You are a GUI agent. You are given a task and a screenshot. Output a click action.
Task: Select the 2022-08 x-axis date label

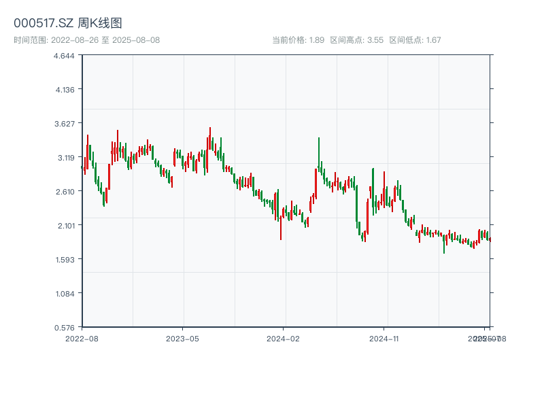pyautogui.click(x=82, y=338)
